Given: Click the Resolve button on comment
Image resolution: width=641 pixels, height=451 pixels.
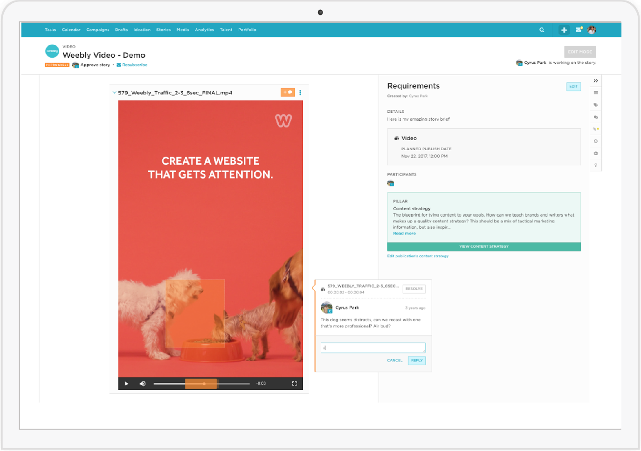Looking at the screenshot, I should pos(414,289).
